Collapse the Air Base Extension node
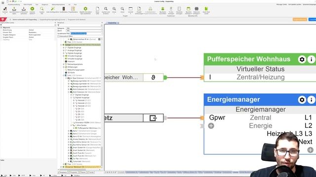316x177 pixels. [66, 78]
